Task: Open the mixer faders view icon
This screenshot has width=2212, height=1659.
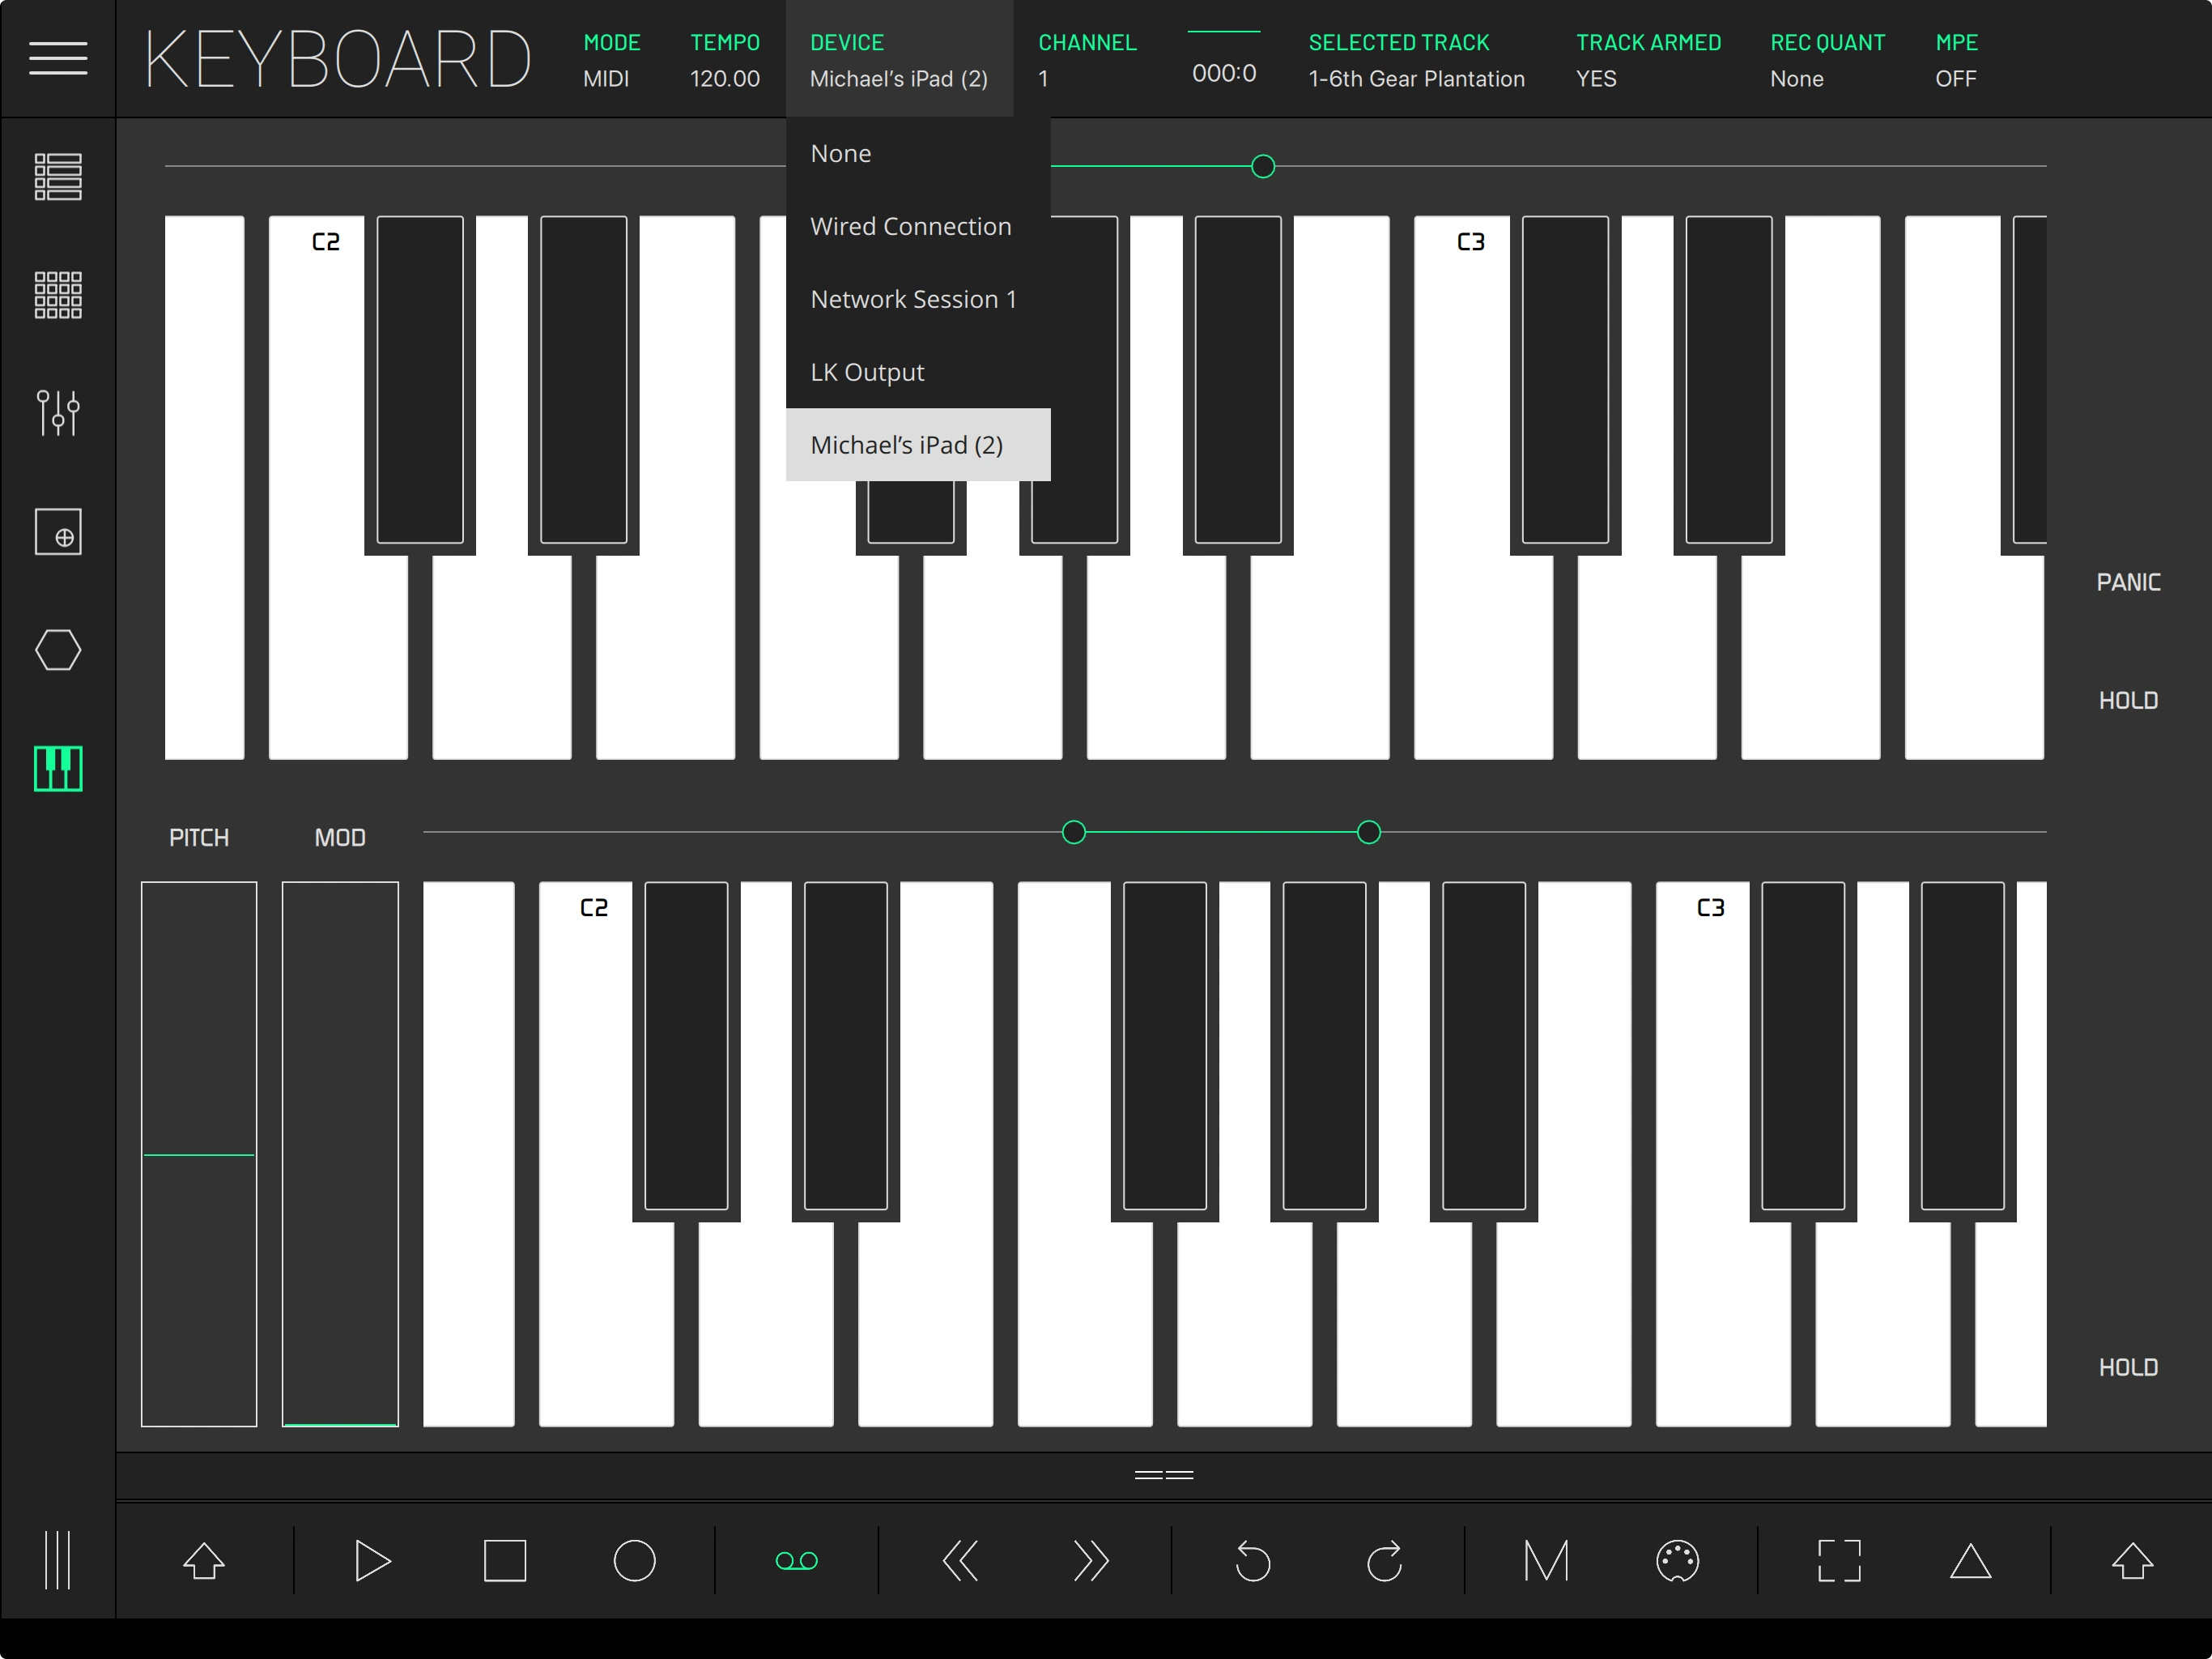Action: (x=58, y=412)
